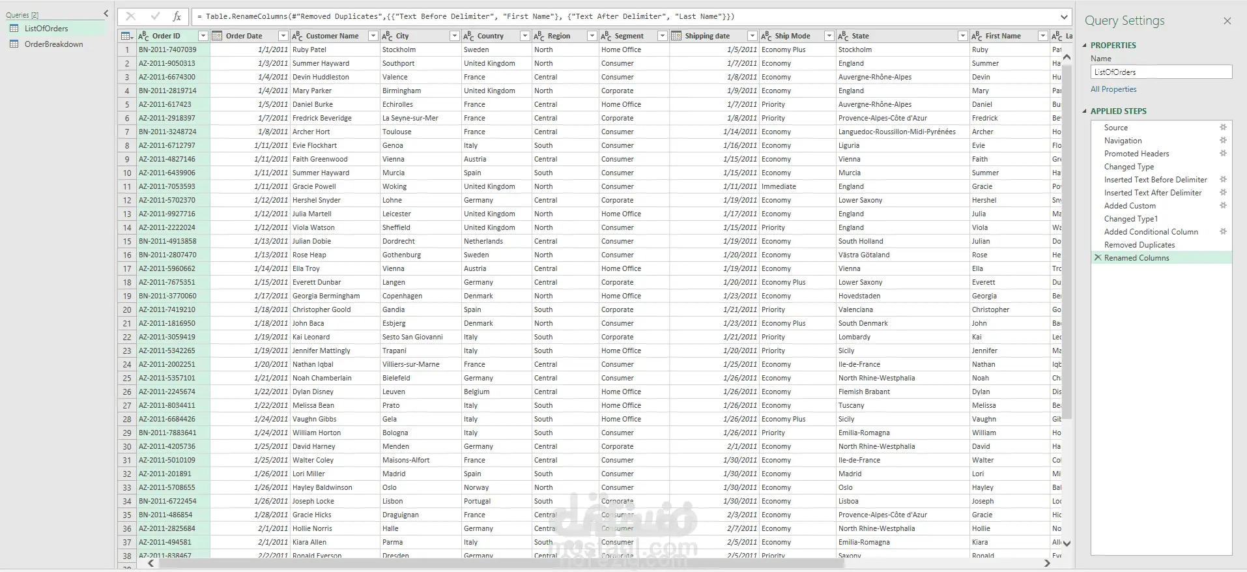
Task: Open the Order Date column filter dropdown
Action: coord(283,36)
